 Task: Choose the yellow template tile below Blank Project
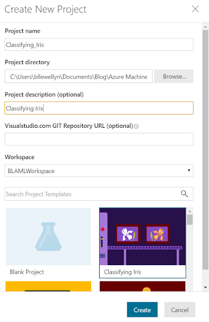(x=48, y=286)
